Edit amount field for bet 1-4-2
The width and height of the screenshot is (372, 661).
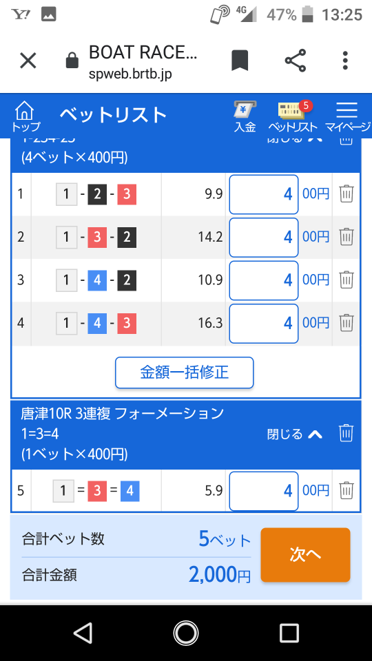[264, 280]
